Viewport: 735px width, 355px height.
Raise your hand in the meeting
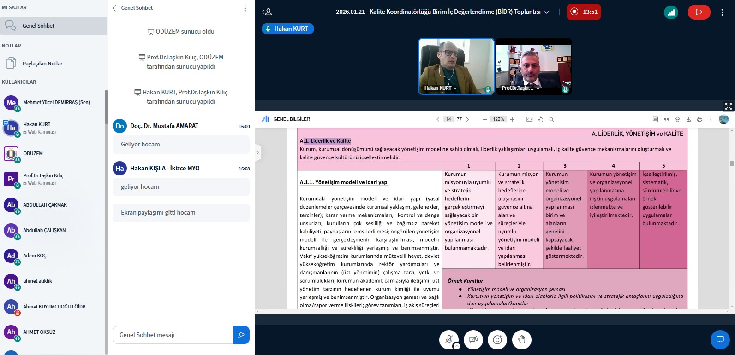pyautogui.click(x=522, y=339)
